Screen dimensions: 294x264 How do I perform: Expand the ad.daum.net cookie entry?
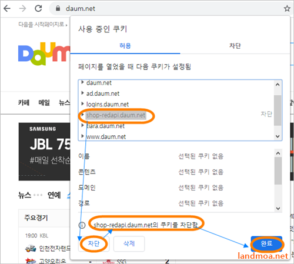tap(82, 93)
